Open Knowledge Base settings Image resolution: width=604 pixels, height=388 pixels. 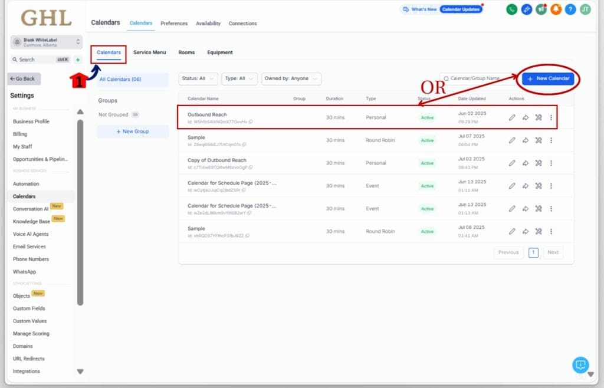(32, 221)
